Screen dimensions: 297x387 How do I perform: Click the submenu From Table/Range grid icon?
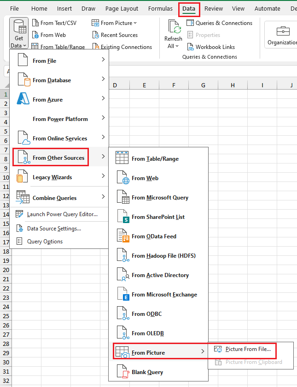(122, 158)
